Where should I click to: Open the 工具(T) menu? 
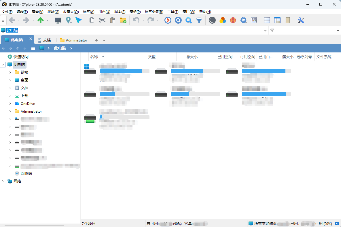pyautogui.click(x=173, y=12)
